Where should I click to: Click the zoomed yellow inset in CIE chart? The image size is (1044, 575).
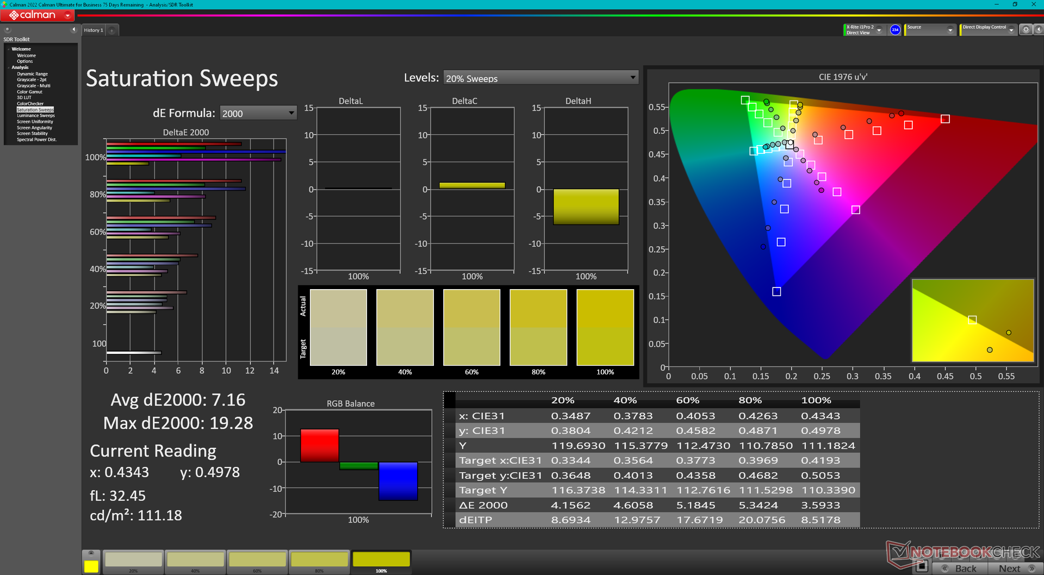[x=973, y=321]
